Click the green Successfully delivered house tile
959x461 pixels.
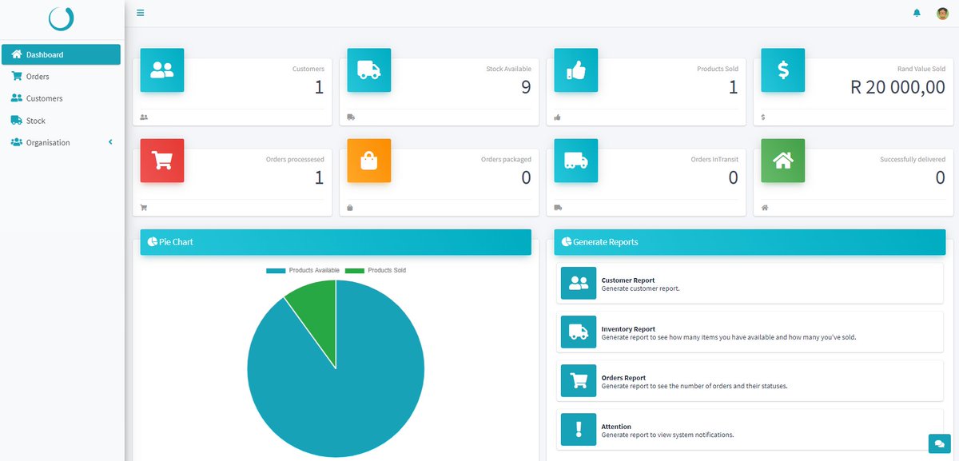pos(783,161)
